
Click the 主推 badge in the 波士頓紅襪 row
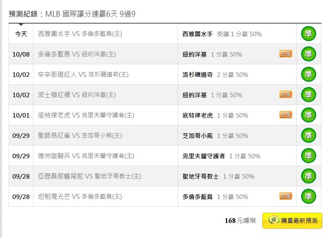click(286, 94)
